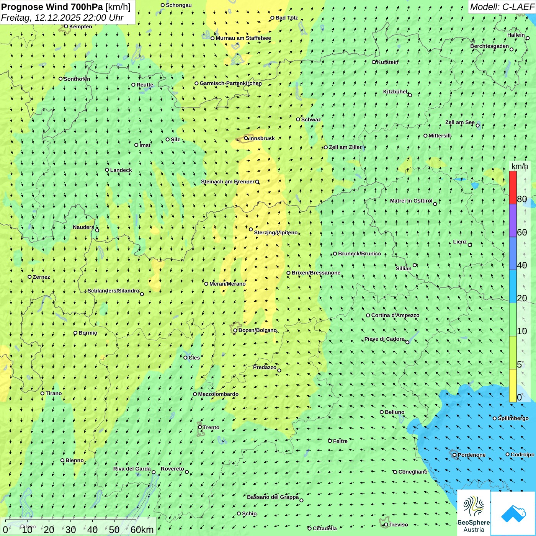Click the Bozen/Bolzano city label
The image size is (536, 536).
point(257,330)
